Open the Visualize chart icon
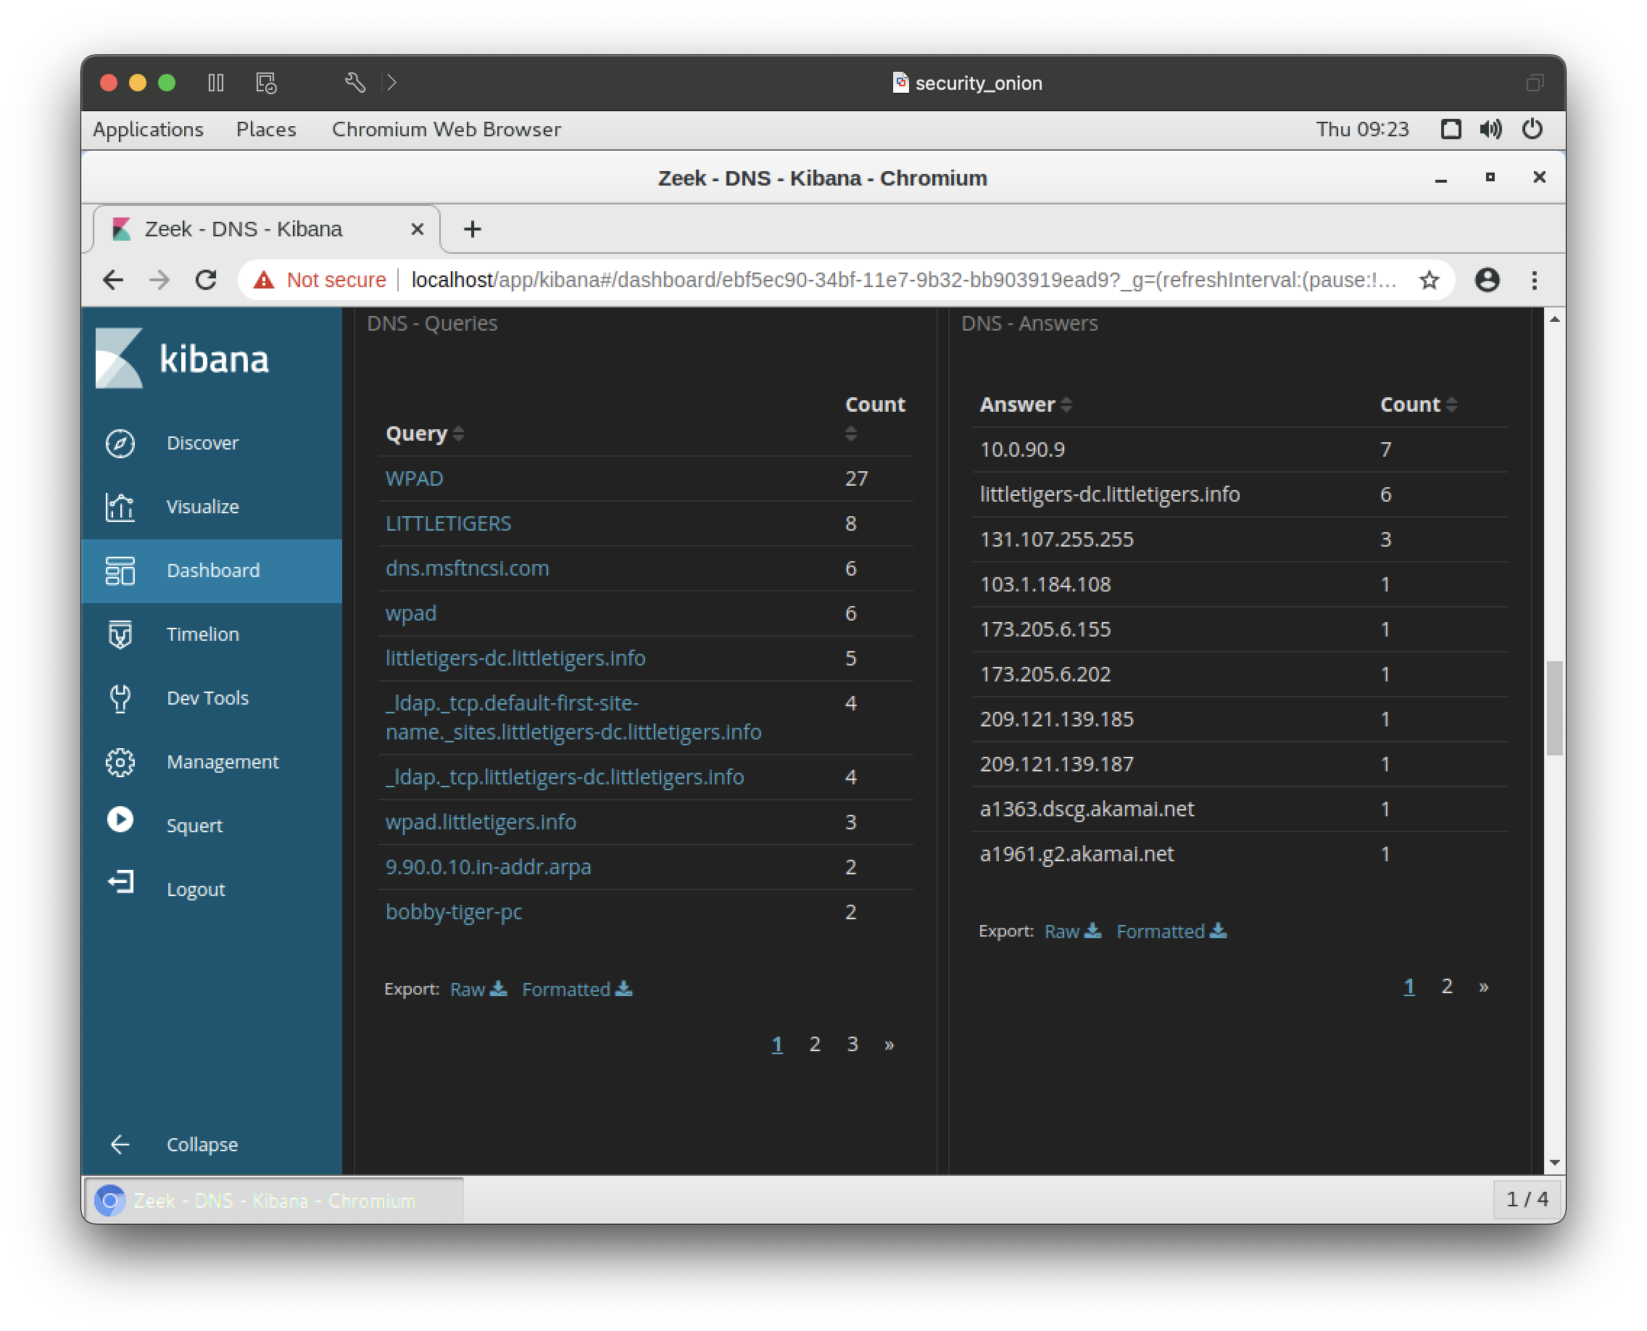Screen dimensions: 1647x1331 tap(120, 507)
